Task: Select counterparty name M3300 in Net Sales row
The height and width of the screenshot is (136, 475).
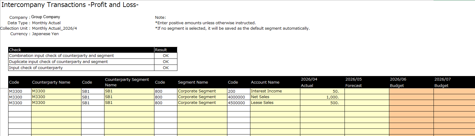Action: [x=56, y=97]
